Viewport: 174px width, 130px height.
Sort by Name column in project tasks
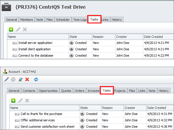coord(38,37)
